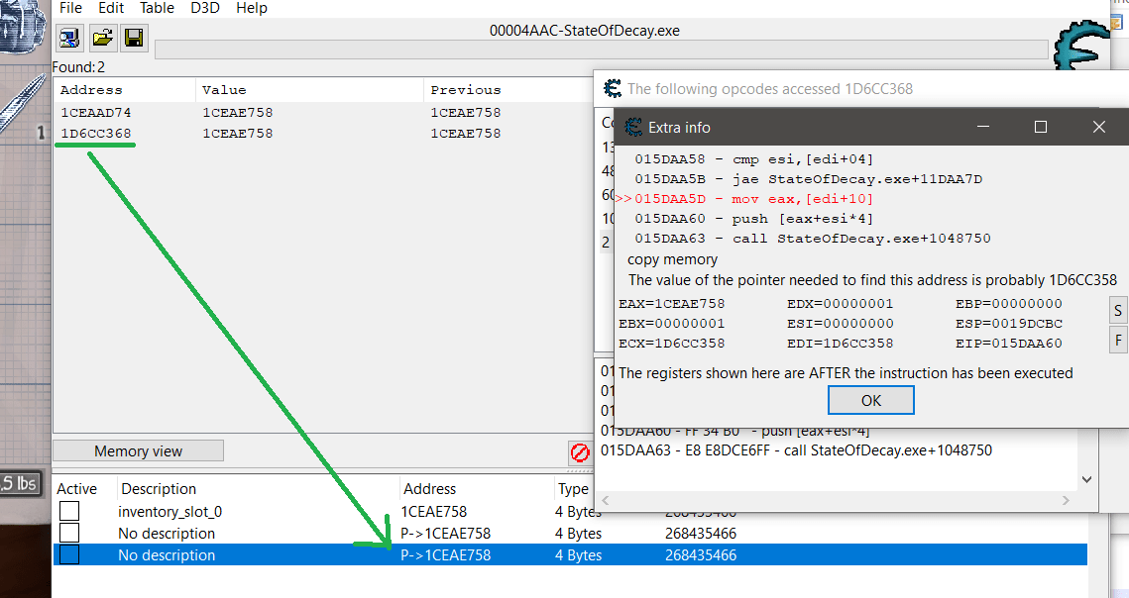1129x598 pixels.
Task: Click the cmp esi,[edi+04] instruction line
Action: [753, 159]
